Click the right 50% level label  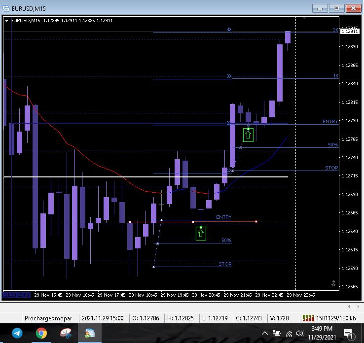(x=333, y=145)
